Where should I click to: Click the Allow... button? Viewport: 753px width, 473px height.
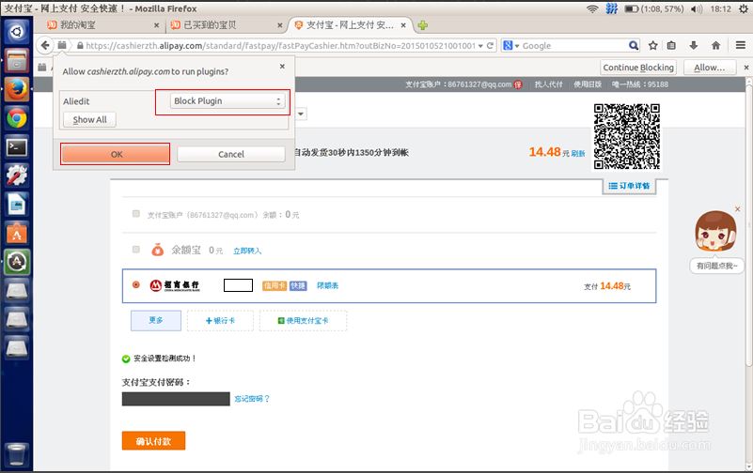coord(710,68)
